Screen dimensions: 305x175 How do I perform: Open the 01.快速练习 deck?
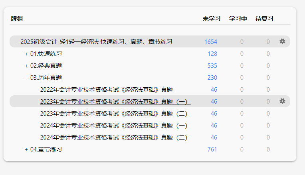coord(46,54)
